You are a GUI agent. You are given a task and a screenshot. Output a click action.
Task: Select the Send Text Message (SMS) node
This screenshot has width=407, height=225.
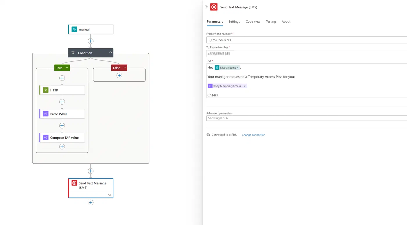[91, 188]
